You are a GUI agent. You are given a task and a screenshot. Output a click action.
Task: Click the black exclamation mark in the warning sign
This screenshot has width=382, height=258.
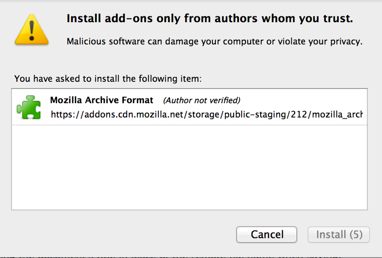(x=31, y=29)
